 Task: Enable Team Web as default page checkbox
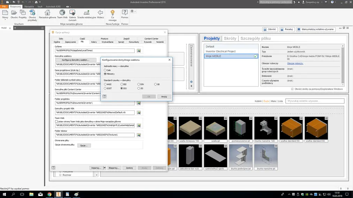[x=56, y=122]
